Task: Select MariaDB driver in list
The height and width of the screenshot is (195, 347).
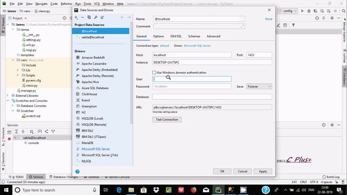Action: pos(87,143)
